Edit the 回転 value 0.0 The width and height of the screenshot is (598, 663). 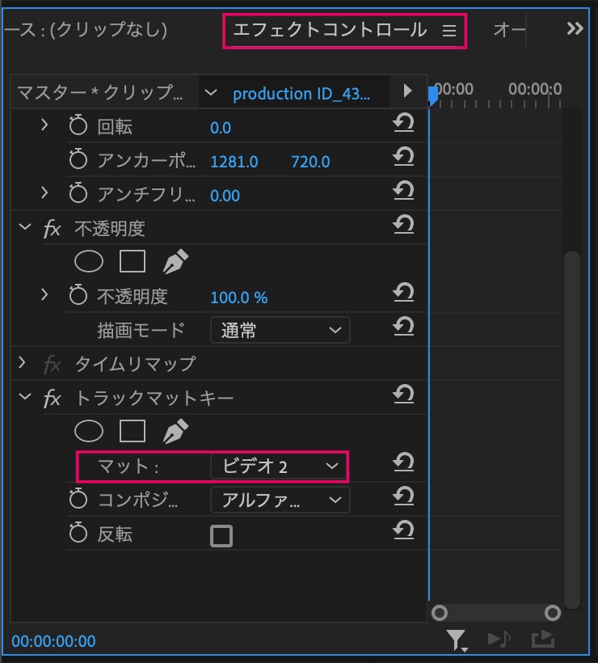click(221, 128)
